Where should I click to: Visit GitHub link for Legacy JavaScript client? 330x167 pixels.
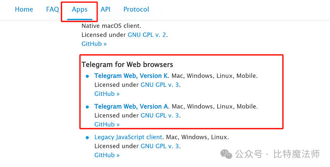107,155
